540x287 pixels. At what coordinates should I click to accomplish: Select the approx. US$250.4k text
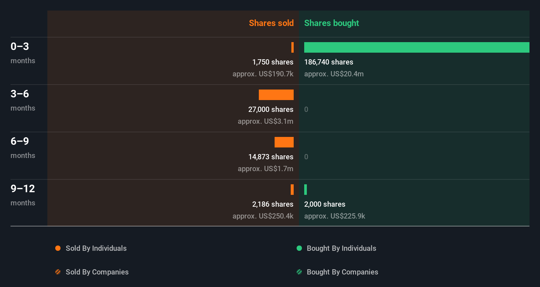tap(263, 216)
